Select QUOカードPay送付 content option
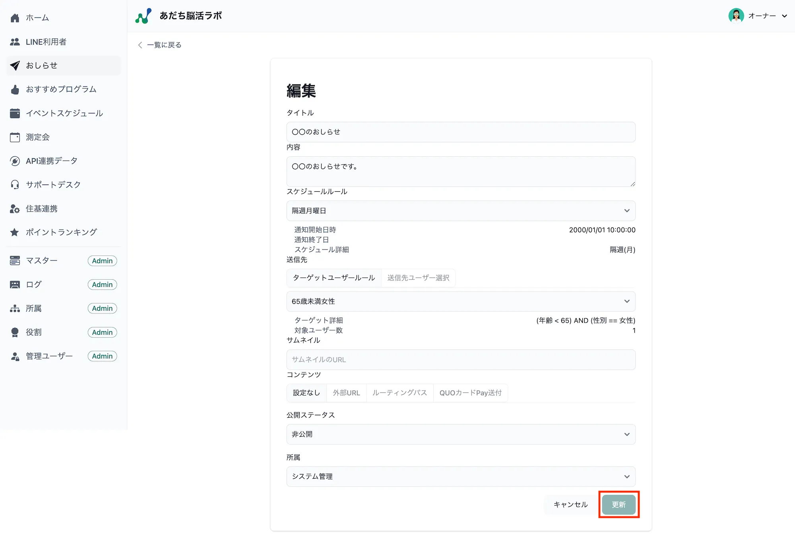This screenshot has height=539, width=795. pos(470,393)
